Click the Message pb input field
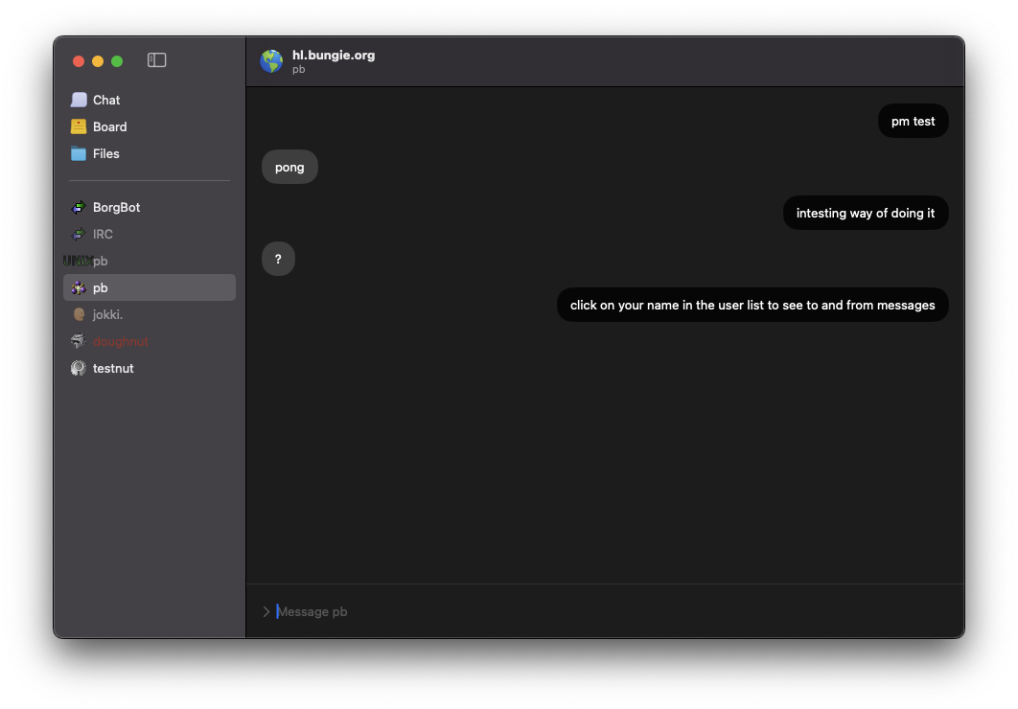Viewport: 1018px width, 709px height. coord(613,611)
